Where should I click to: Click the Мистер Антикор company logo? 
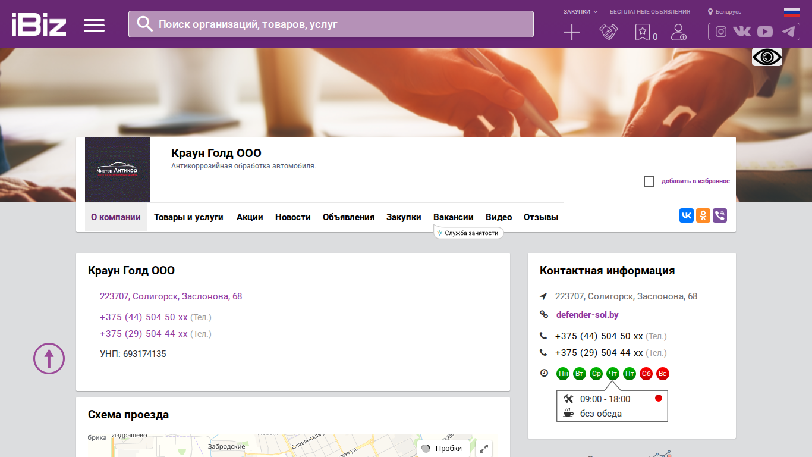118,170
